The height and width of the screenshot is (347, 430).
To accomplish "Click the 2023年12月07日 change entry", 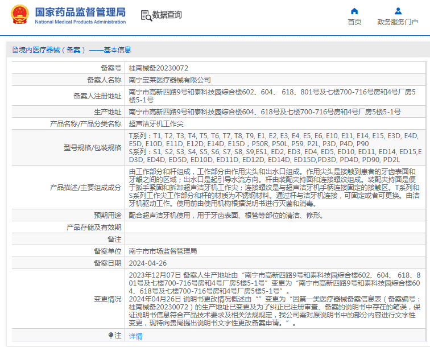I will pos(275,283).
